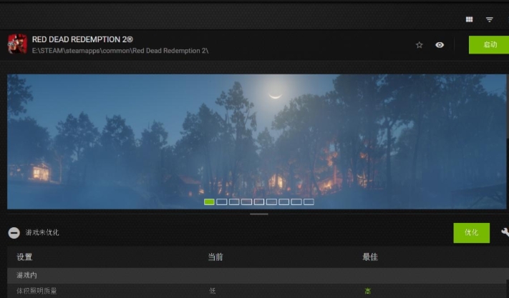The width and height of the screenshot is (509, 298).
Task: Show the fifth screenshot in the carousel
Action: coord(259,202)
